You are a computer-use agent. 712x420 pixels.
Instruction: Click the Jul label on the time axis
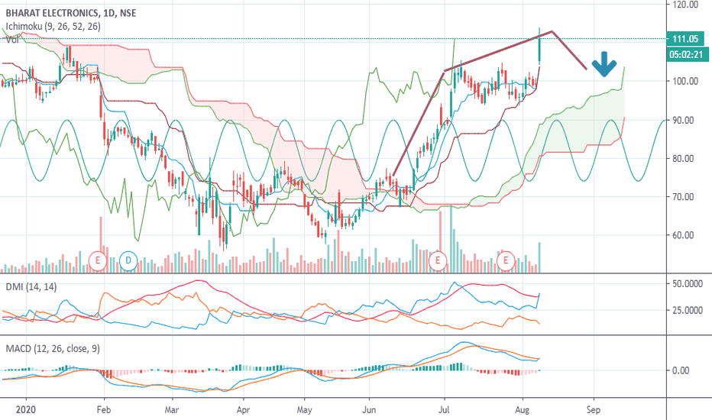[444, 409]
